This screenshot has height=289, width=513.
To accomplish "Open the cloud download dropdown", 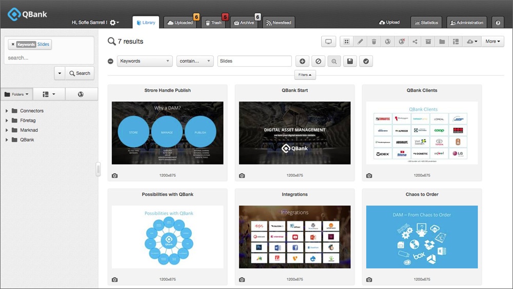I will tap(472, 42).
